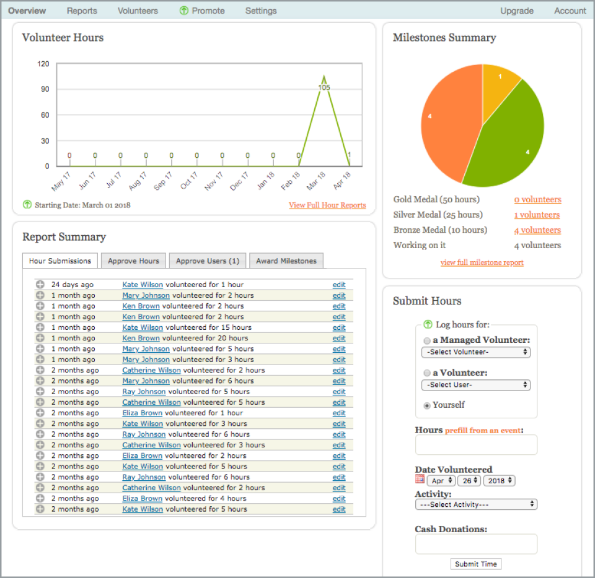595x578 pixels.
Task: Open the calendar icon under Date Volunteered
Action: [x=420, y=479]
